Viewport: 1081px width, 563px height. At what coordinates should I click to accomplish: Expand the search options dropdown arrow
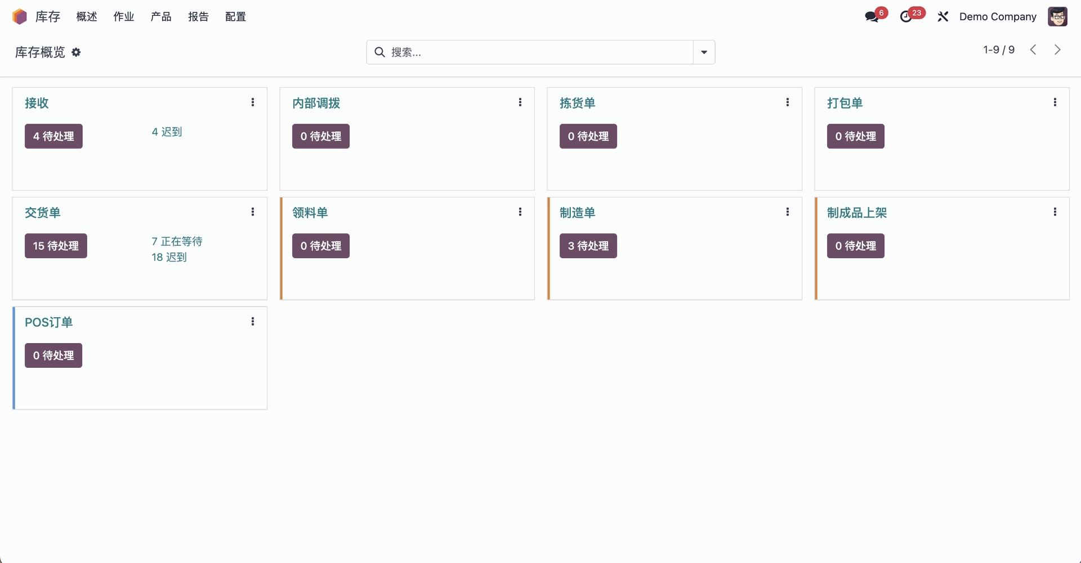tap(704, 52)
